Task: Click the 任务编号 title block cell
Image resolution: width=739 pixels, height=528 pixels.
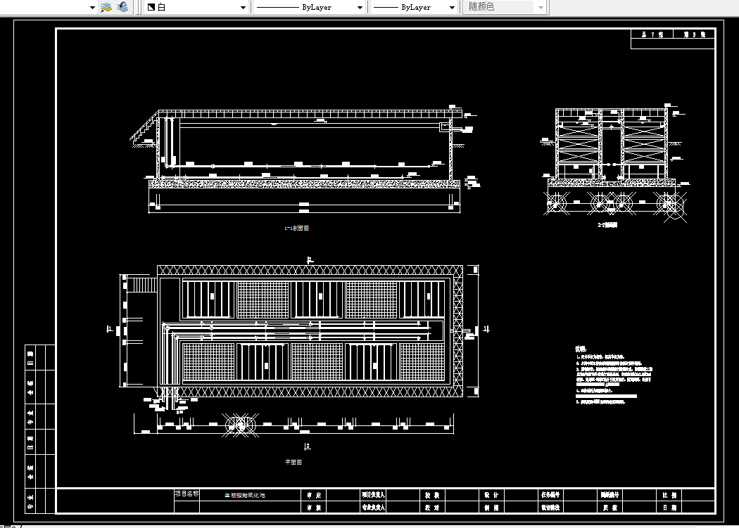Action: pyautogui.click(x=550, y=495)
